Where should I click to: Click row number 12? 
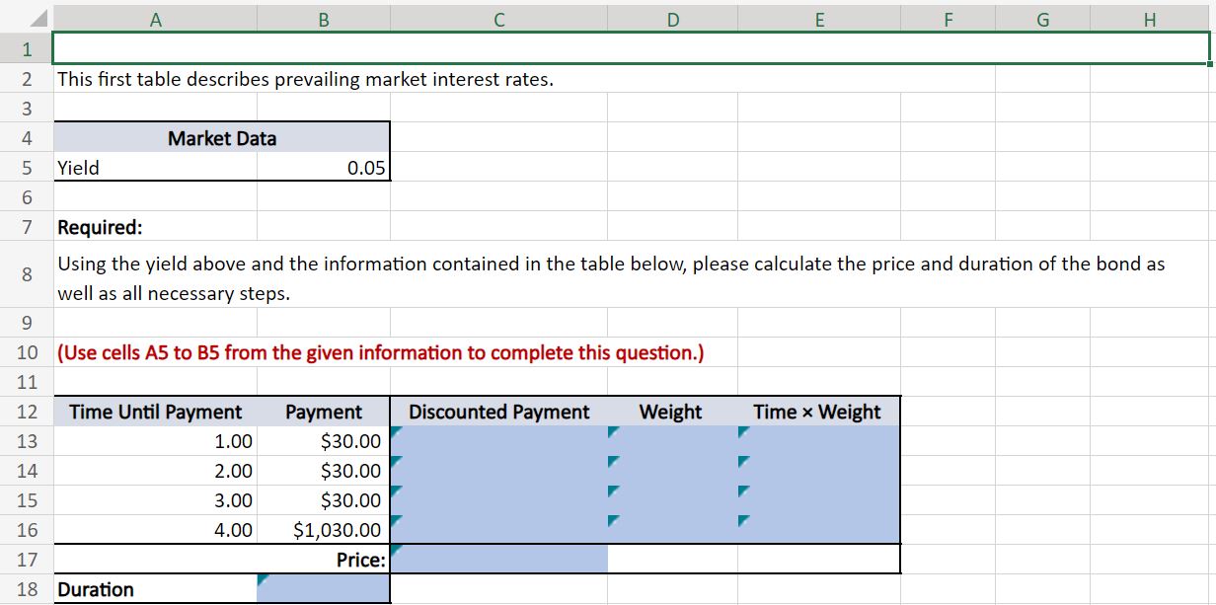[26, 412]
